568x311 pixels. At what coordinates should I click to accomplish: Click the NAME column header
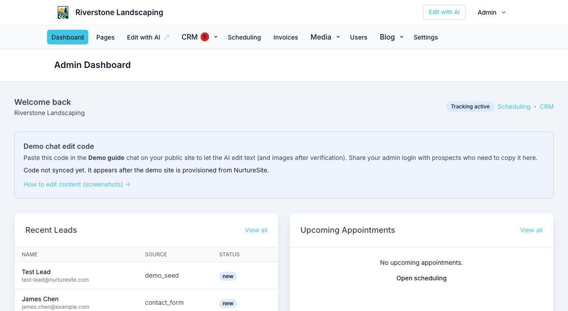pyautogui.click(x=30, y=255)
